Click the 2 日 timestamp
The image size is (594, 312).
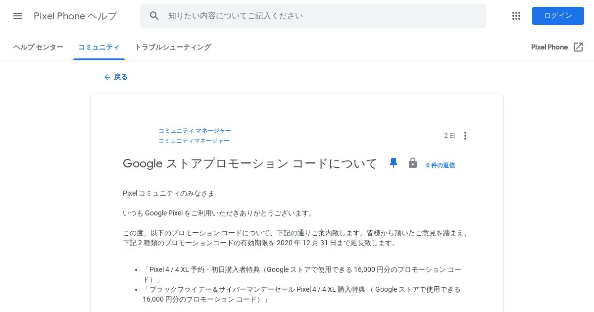[x=449, y=136]
